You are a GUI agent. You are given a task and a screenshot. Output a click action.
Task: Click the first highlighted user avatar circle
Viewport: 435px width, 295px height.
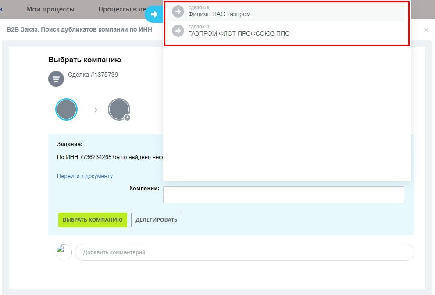point(66,110)
